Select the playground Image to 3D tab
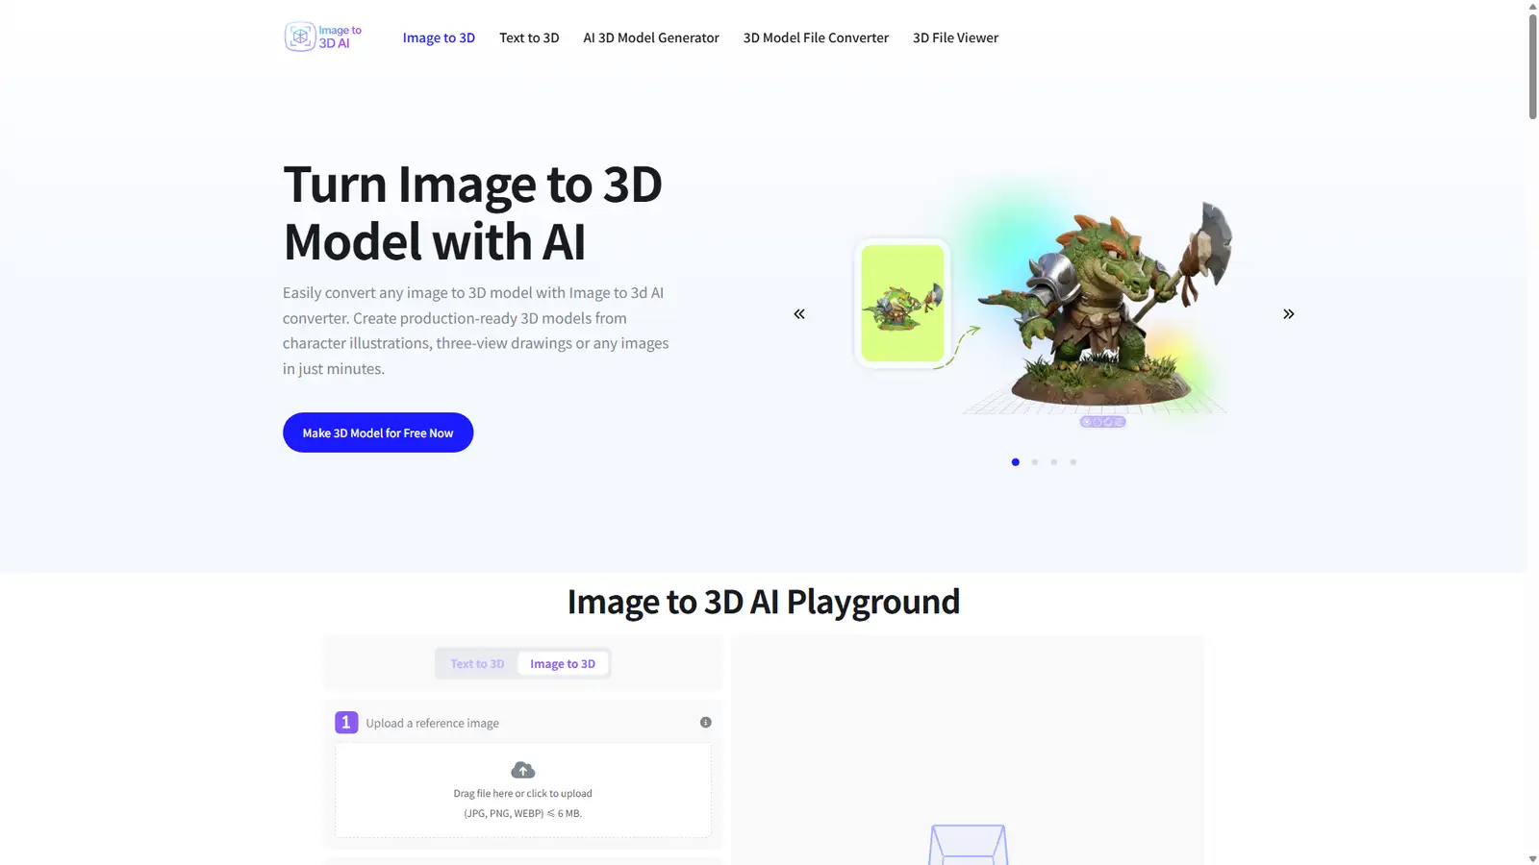 pos(563,664)
